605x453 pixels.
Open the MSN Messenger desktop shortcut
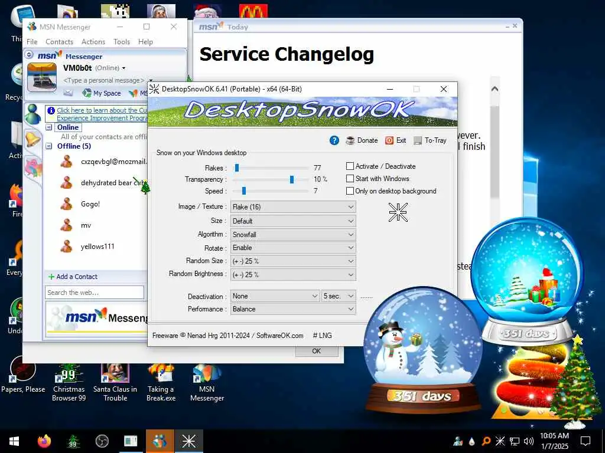click(207, 382)
